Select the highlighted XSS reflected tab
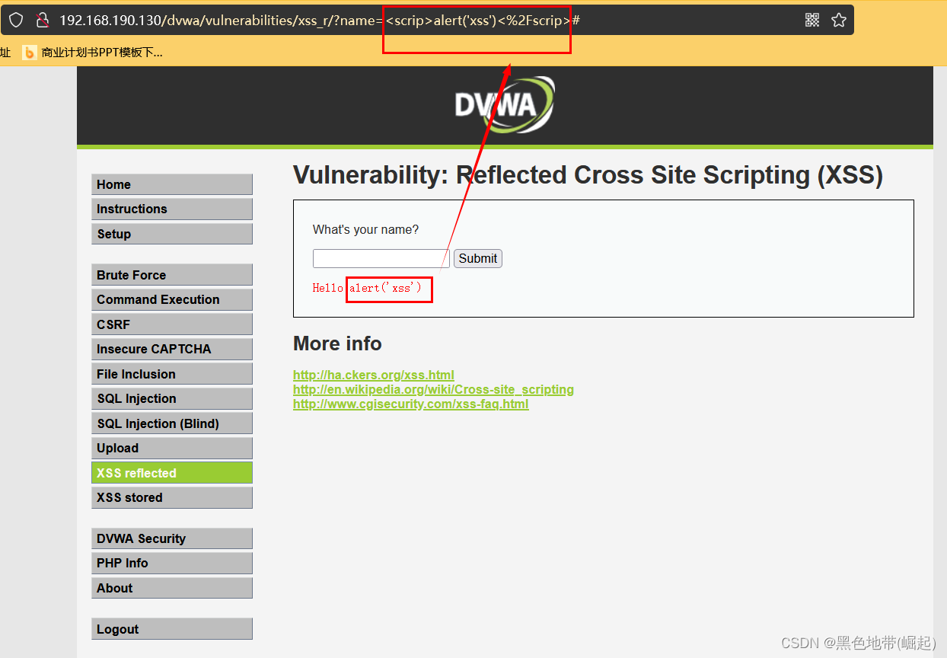947x658 pixels. (171, 472)
